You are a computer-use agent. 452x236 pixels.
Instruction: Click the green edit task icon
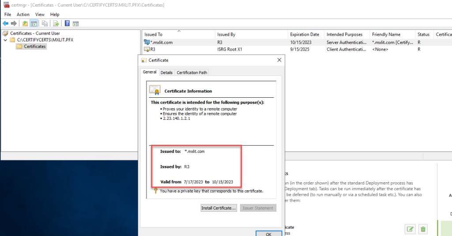[x=410, y=229]
